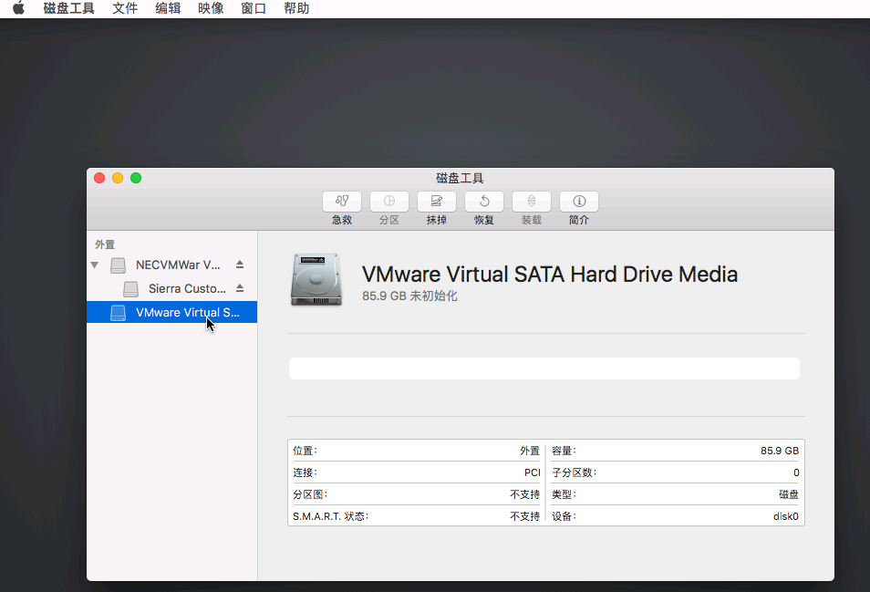Screen dimensions: 870x592
Task: Click the Info (简介) toolbar icon
Action: (x=579, y=202)
